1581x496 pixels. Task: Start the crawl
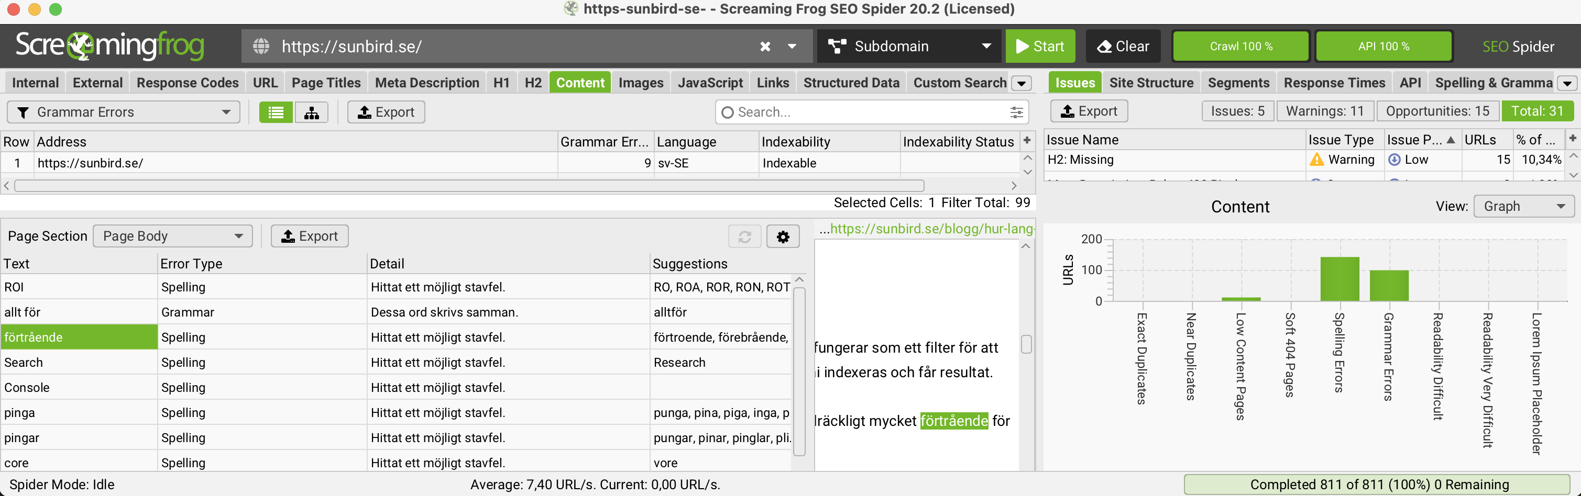(x=1040, y=47)
